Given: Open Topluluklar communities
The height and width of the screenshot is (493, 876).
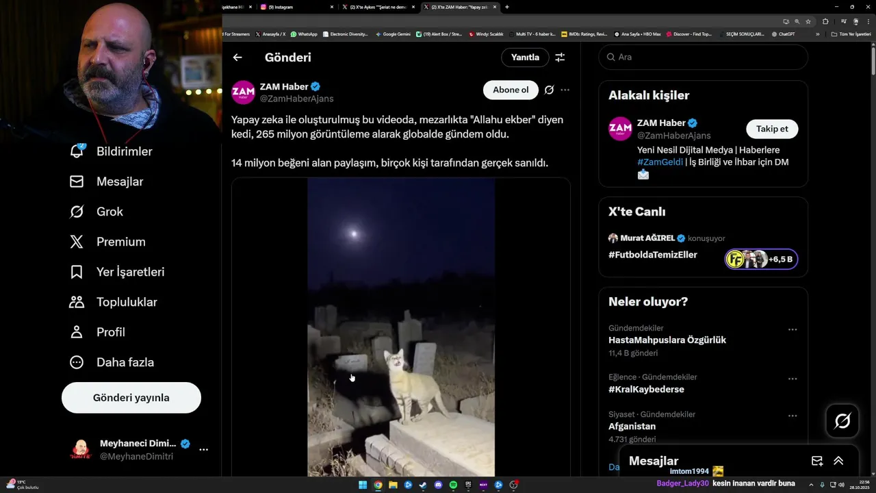Looking at the screenshot, I should pyautogui.click(x=114, y=302).
